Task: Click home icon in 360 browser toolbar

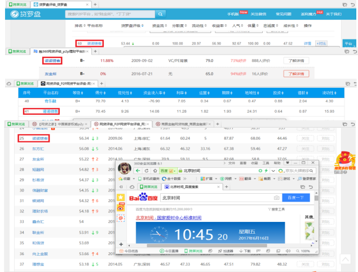Action: point(155,171)
